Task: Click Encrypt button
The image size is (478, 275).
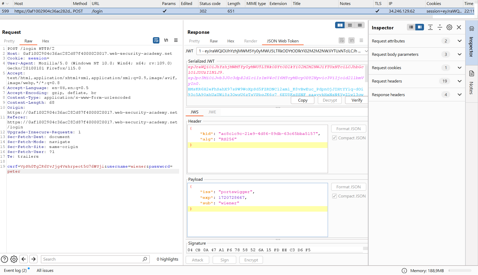Action: coord(251,260)
